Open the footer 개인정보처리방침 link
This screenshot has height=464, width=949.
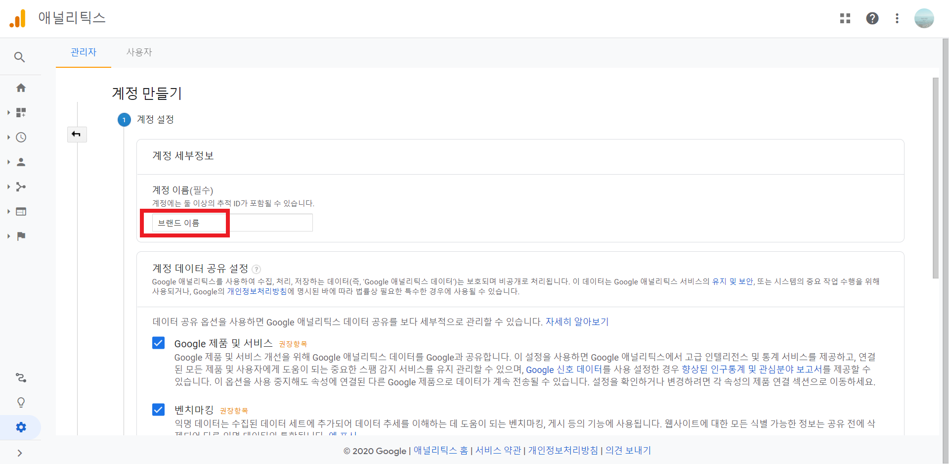(x=563, y=451)
